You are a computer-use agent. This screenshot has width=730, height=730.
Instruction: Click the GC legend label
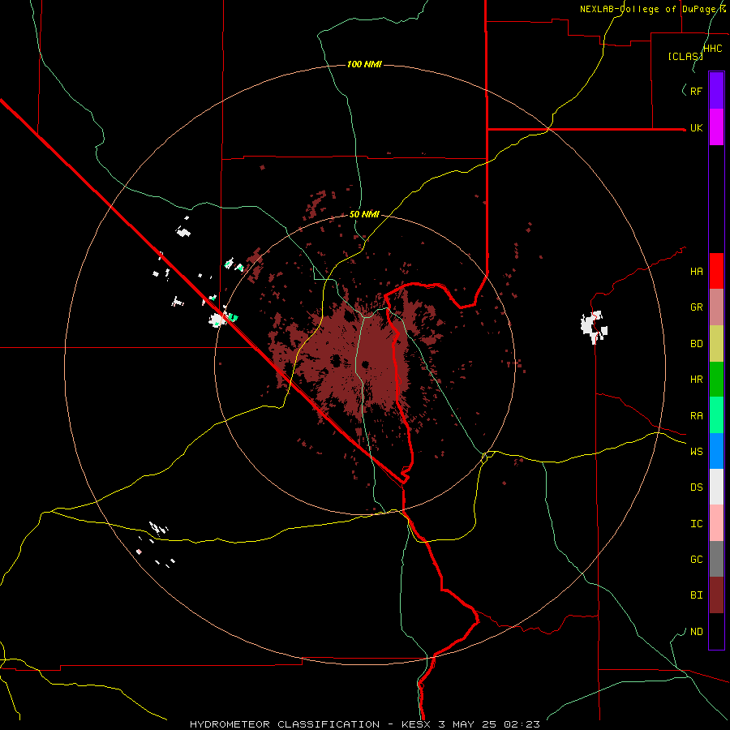(x=696, y=560)
